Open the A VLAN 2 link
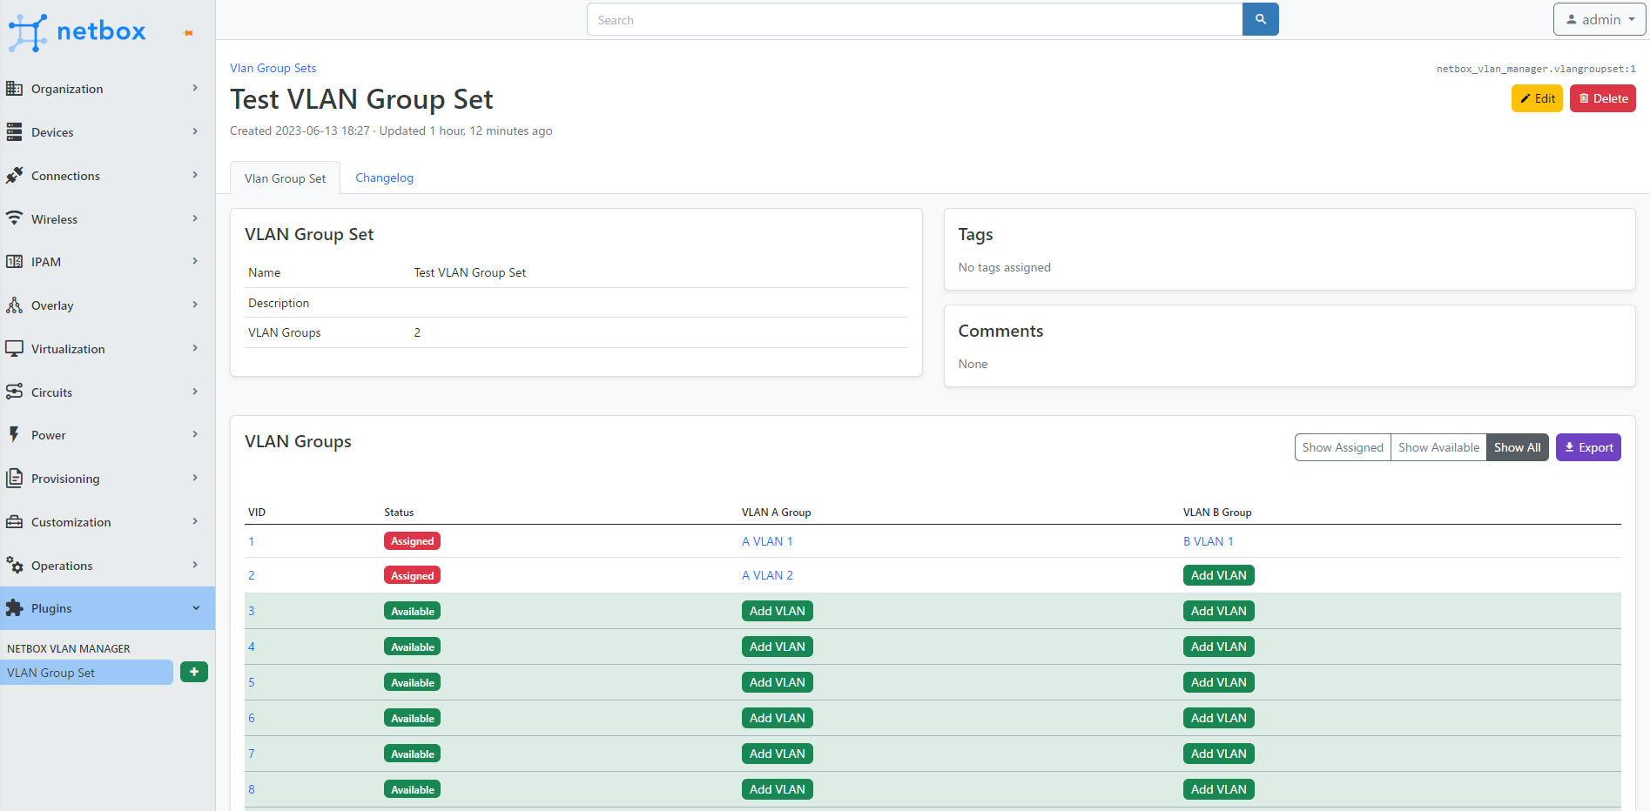Screen dimensions: 1650x811 tap(767, 575)
